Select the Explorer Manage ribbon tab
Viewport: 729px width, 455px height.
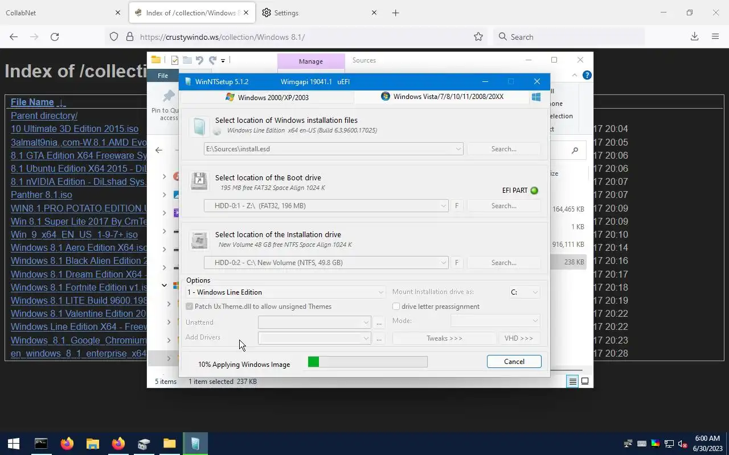311,61
